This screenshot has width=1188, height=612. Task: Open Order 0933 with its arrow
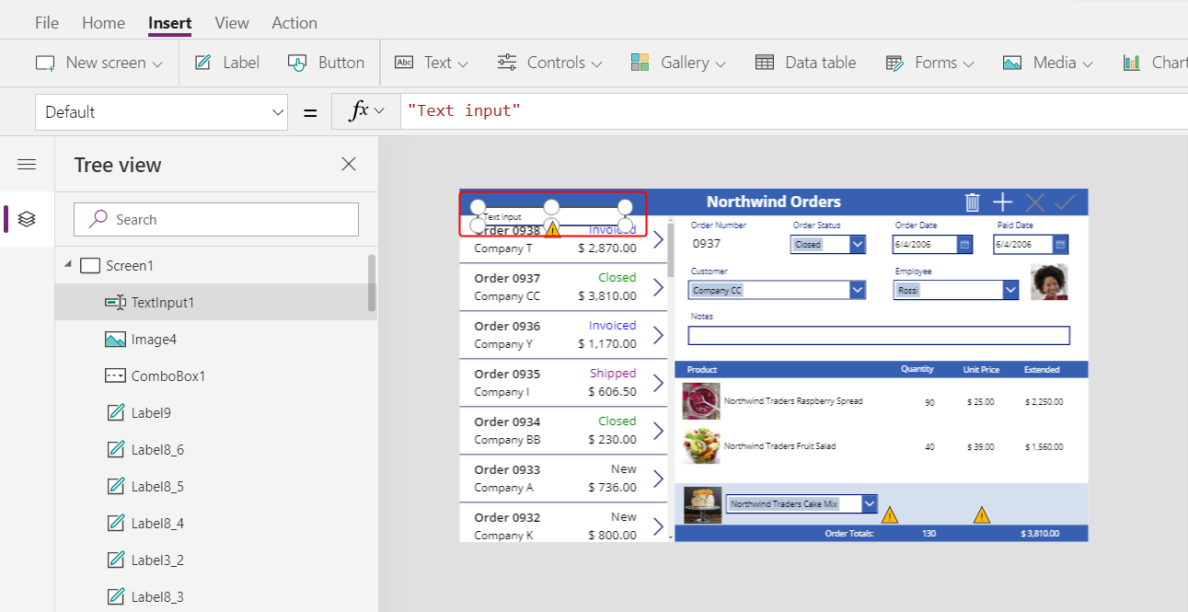point(658,479)
